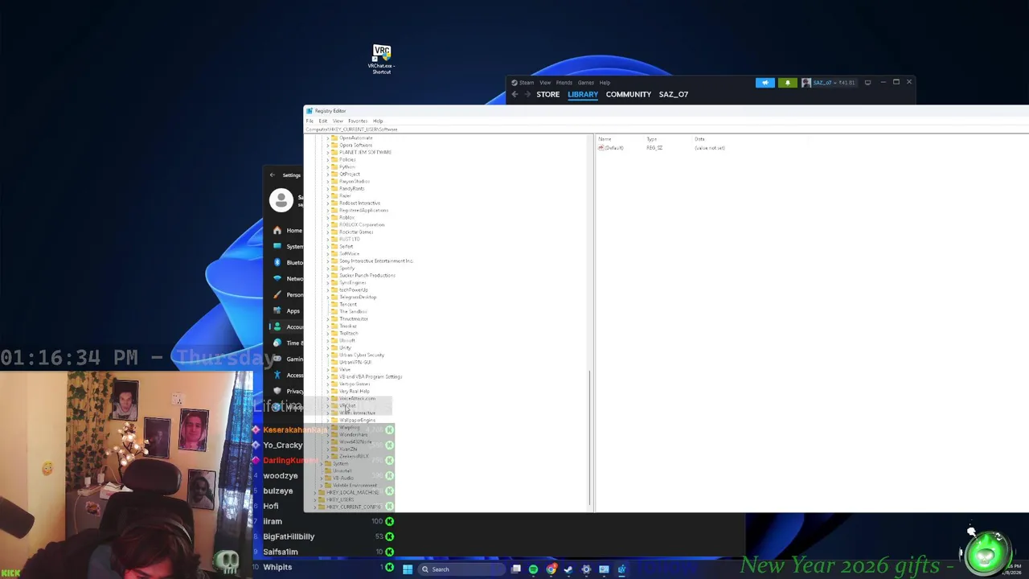Expand the Ubisoft registry key

(x=327, y=341)
